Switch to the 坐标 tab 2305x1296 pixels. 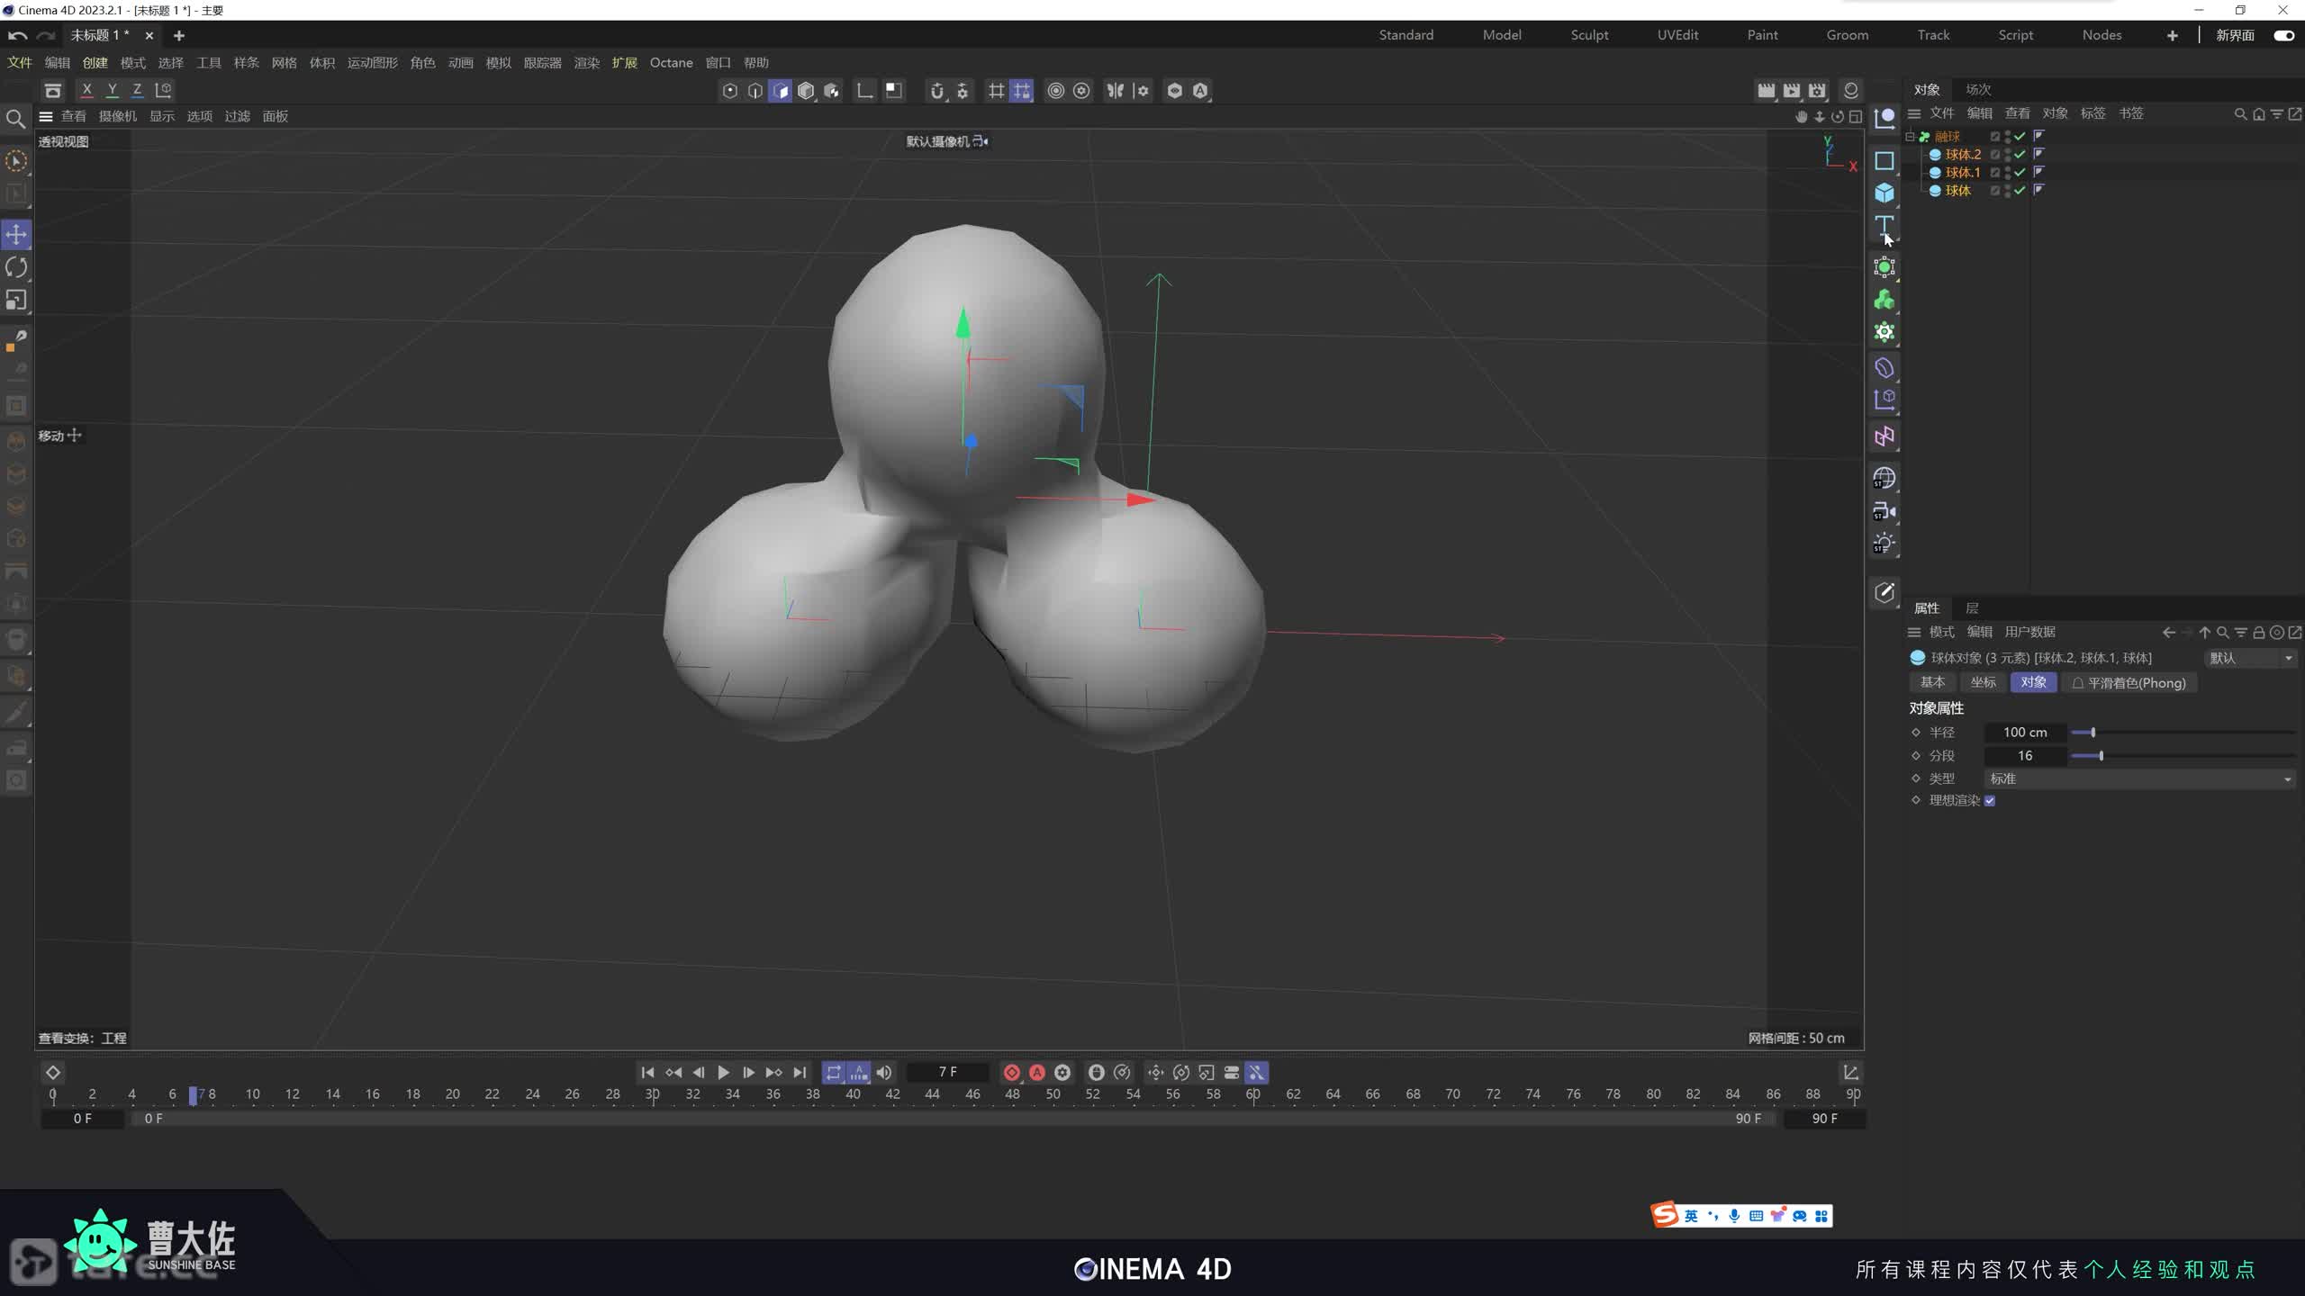click(x=1983, y=682)
